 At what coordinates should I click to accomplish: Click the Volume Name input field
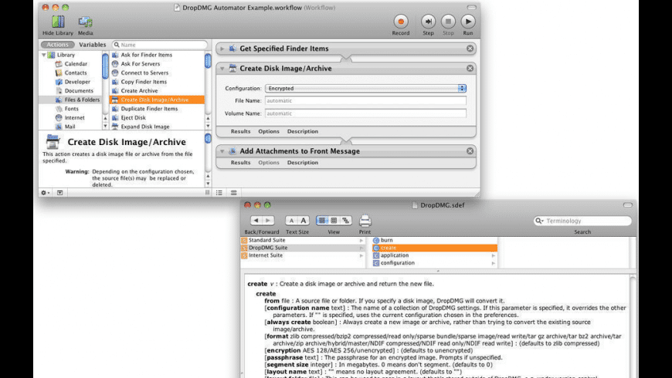(x=365, y=113)
